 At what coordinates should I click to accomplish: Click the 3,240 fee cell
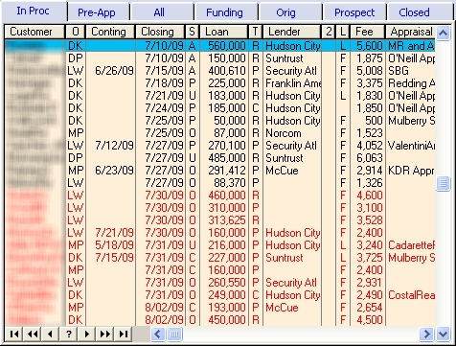click(368, 245)
